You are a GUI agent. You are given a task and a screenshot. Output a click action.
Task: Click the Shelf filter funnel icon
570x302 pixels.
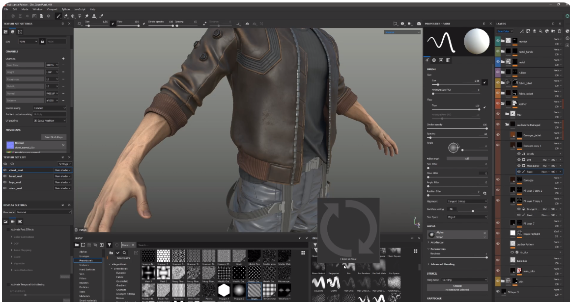coord(109,244)
